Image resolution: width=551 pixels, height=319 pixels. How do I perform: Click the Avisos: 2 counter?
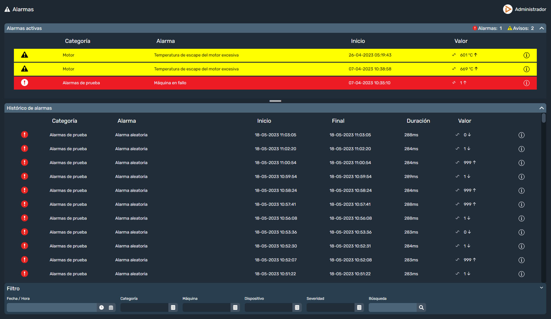pyautogui.click(x=521, y=28)
